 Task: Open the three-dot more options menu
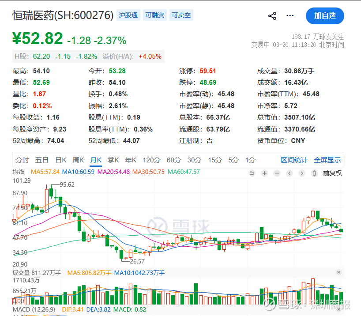(x=290, y=15)
